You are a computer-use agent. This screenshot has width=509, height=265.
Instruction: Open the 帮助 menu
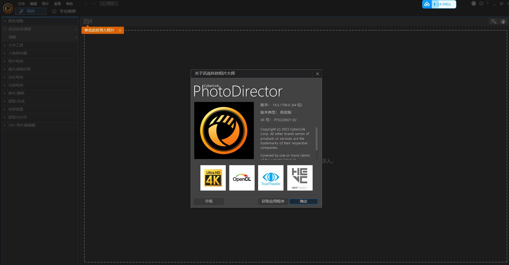(x=69, y=4)
